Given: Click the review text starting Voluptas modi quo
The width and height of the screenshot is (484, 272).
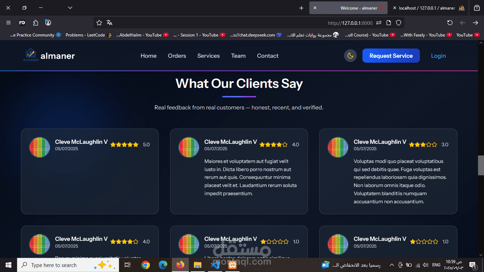Looking at the screenshot, I should click(400, 181).
